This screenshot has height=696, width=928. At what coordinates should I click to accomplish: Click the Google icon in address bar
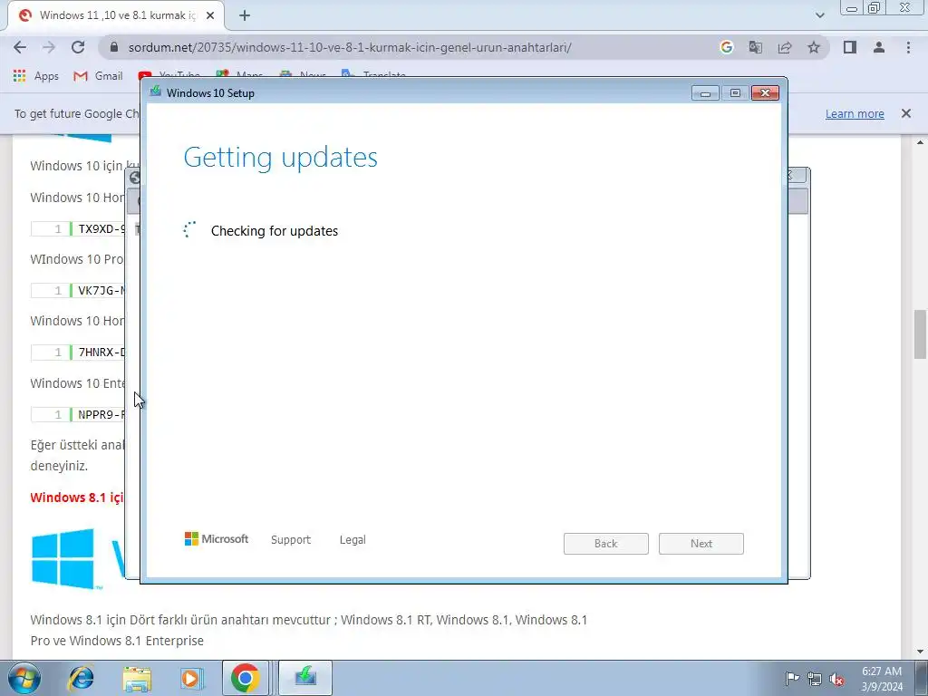pos(726,47)
